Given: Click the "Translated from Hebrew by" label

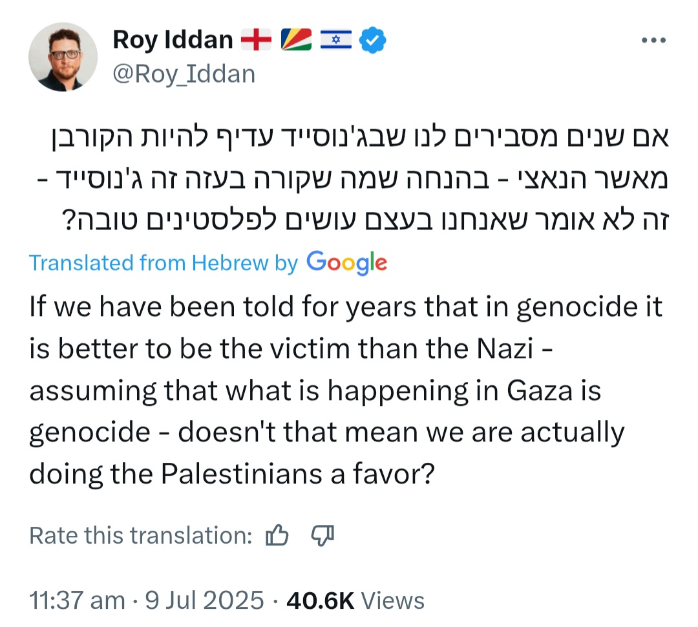Looking at the screenshot, I should point(164,263).
